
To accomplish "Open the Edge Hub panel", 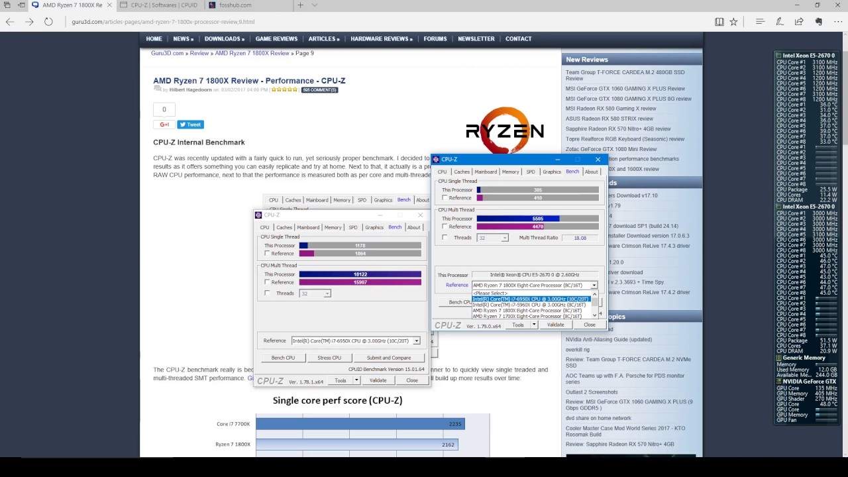I will [x=760, y=22].
